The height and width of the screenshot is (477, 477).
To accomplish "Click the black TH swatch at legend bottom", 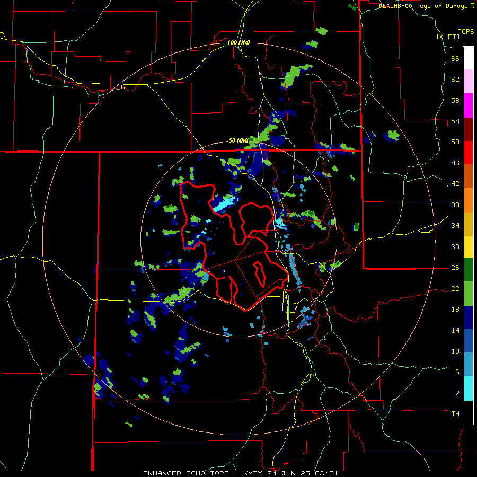I will coord(468,412).
